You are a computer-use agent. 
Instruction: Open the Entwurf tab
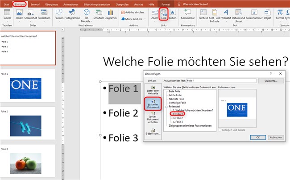[35, 4]
